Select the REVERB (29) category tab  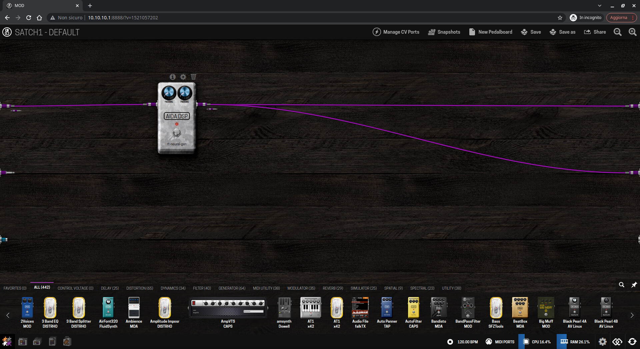333,288
